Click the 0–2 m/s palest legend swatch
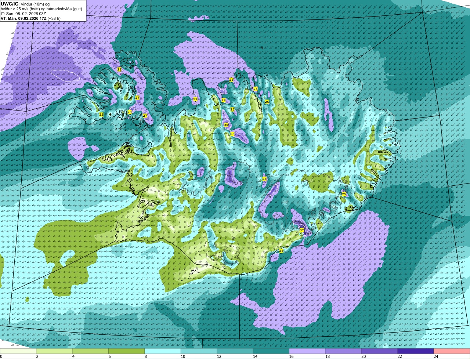 [18, 351]
